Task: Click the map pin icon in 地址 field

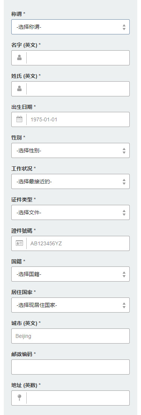Action: point(19,398)
